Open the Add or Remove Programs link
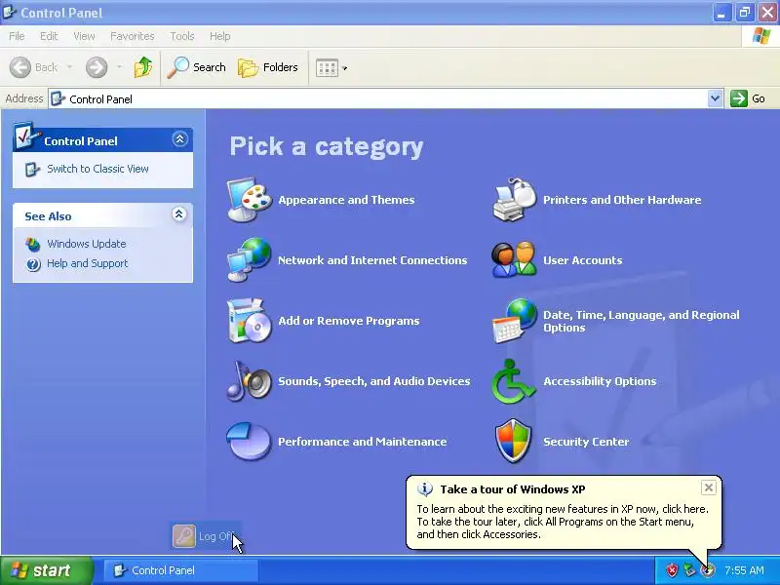Image resolution: width=780 pixels, height=585 pixels. click(x=349, y=321)
